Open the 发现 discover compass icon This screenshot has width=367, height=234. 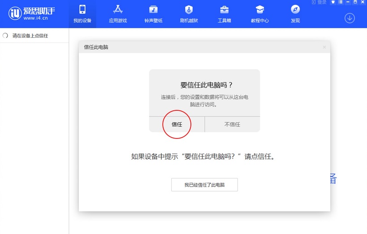pos(295,14)
